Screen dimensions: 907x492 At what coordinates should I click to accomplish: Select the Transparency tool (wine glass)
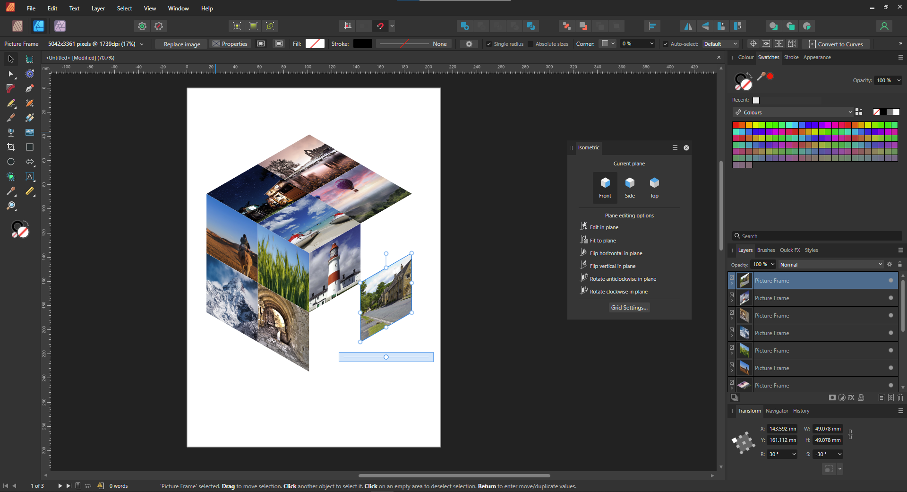(11, 132)
